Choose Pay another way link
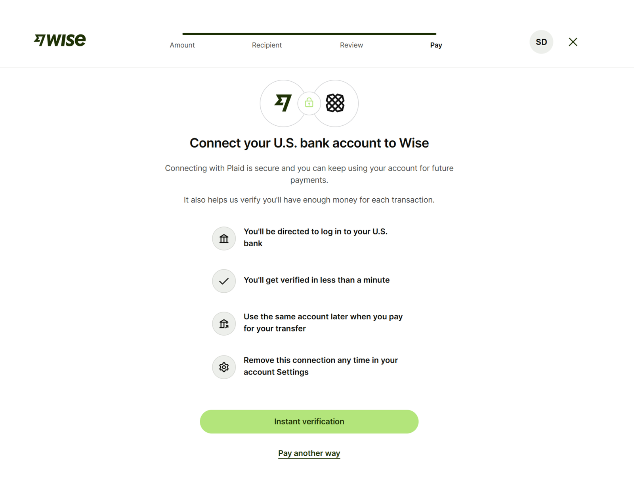This screenshot has width=634, height=495. [309, 453]
